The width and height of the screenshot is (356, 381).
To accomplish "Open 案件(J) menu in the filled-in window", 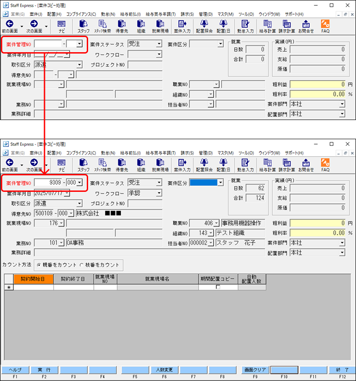I will pyautogui.click(x=36, y=153).
